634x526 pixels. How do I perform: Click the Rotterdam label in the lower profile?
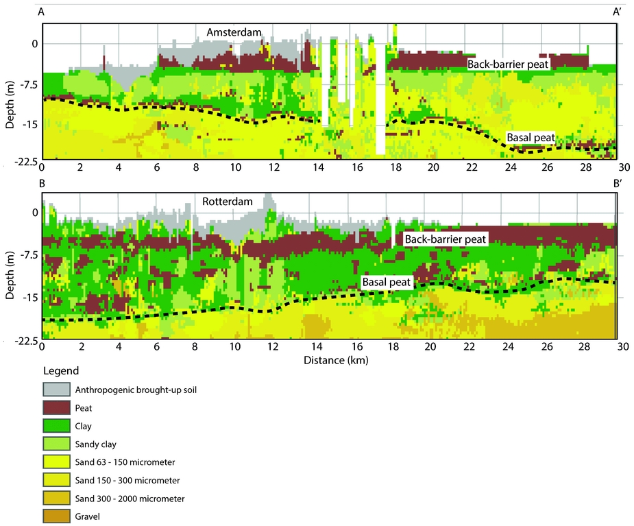228,202
